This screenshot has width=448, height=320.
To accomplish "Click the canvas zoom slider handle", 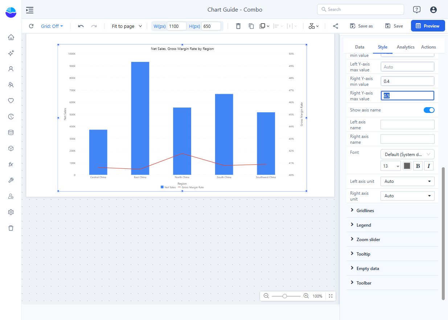I will tap(285, 296).
